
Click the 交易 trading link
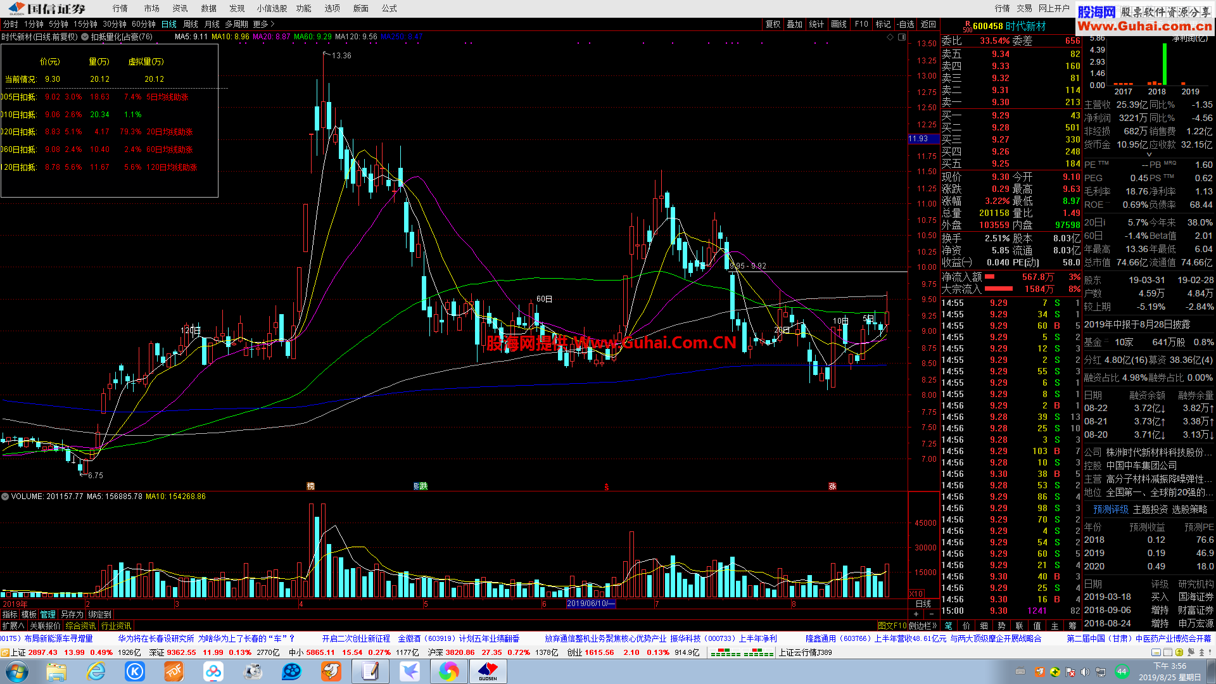(x=1024, y=8)
